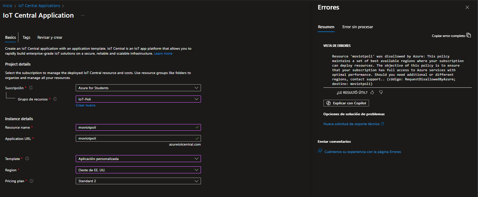Click the error message about moviotpoli
The height and width of the screenshot is (197, 478).
pos(398,70)
